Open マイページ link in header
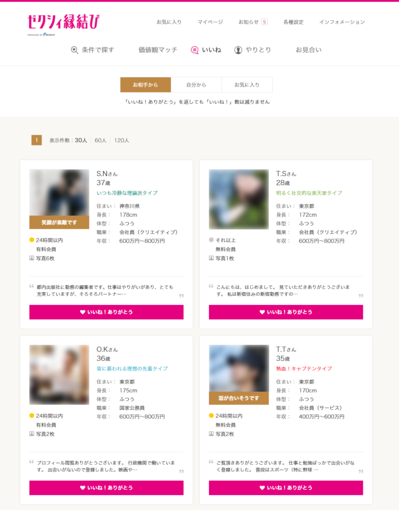Screen dimensions: 399x510 pyautogui.click(x=210, y=22)
